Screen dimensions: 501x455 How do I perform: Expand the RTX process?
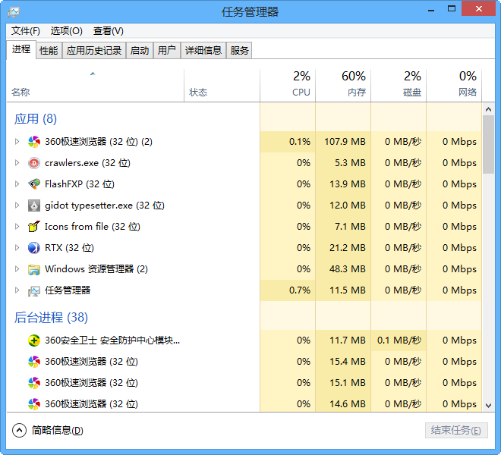point(17,247)
